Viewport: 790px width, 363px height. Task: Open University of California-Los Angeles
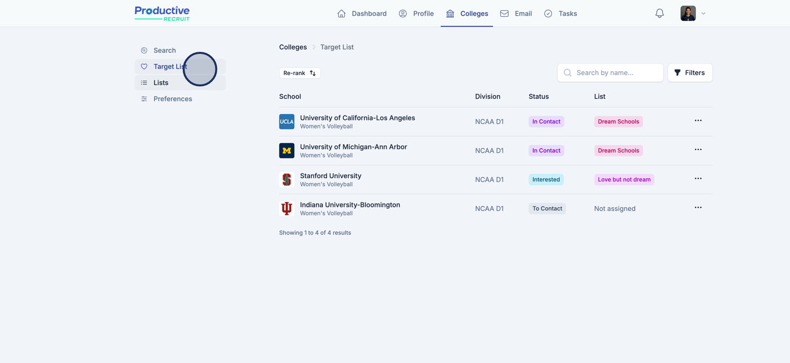click(357, 118)
